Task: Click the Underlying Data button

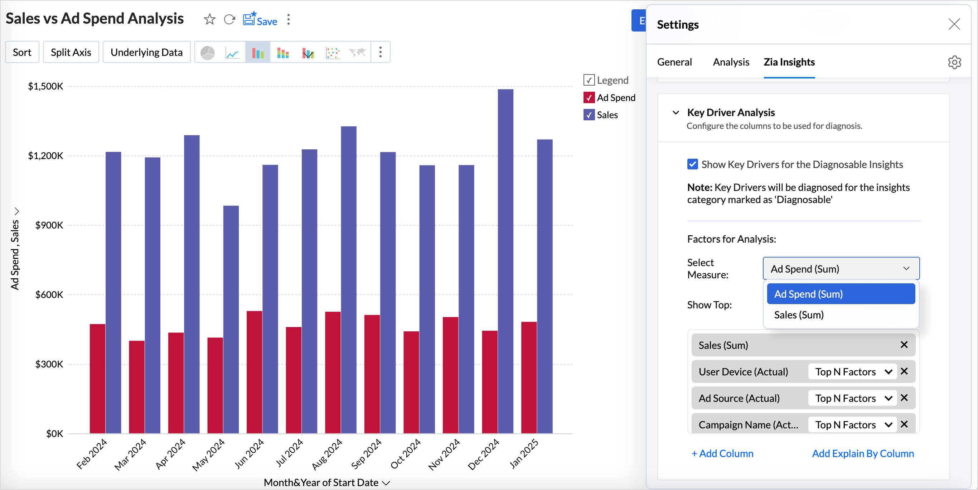Action: coord(146,52)
